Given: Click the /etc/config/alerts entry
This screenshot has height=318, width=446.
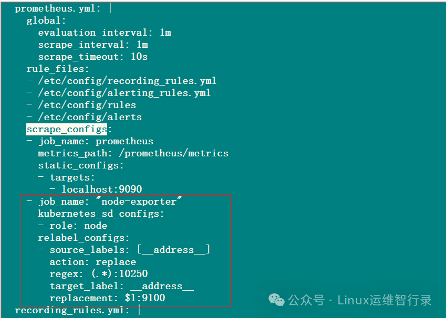Looking at the screenshot, I should point(90,117).
